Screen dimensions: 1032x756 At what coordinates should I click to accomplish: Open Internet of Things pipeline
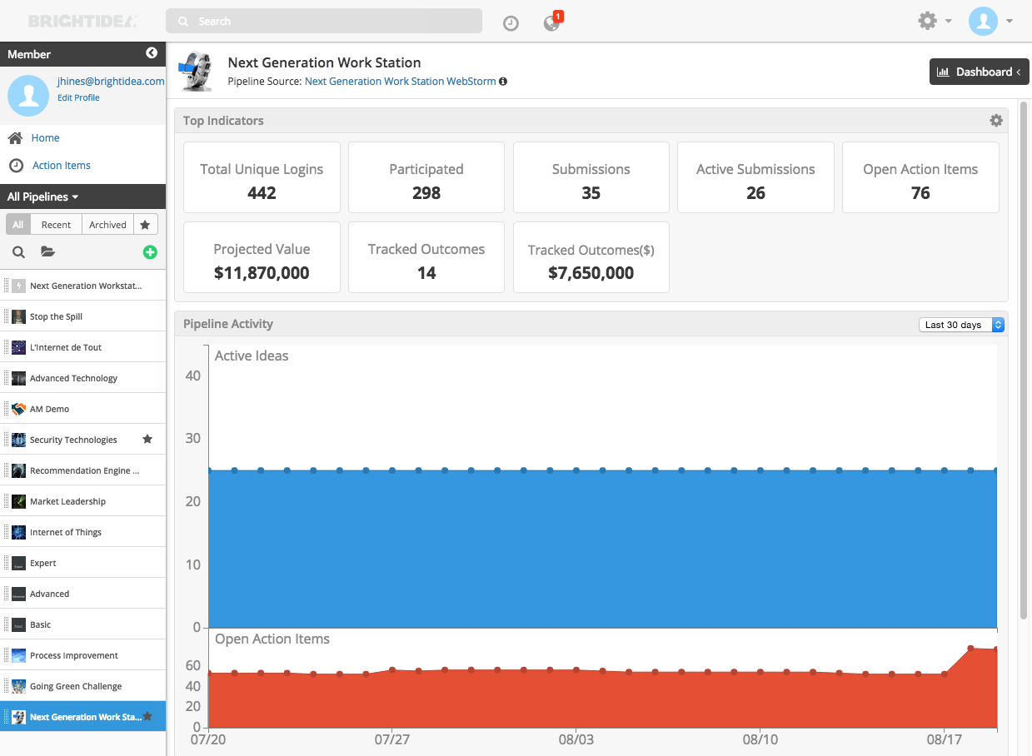(83, 532)
